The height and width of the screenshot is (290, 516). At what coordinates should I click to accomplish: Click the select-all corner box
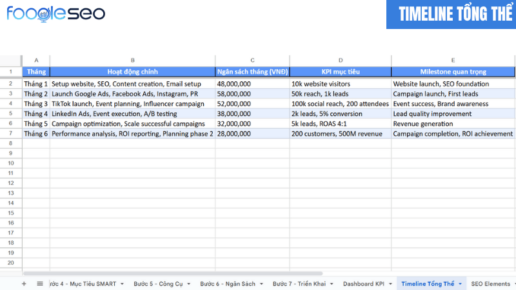pos(11,61)
